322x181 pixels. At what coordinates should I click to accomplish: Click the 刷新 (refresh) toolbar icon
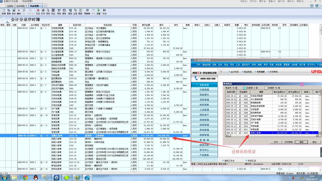click(80, 12)
